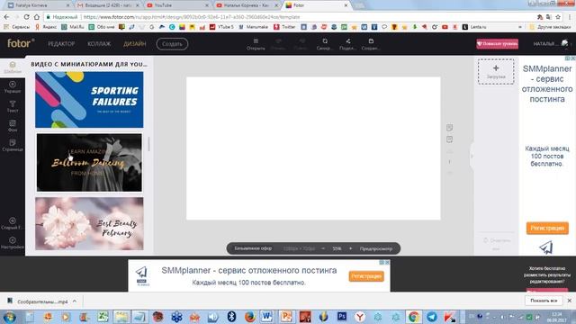This screenshot has height=324, width=576.
Task: Click the Загрузка upload box
Action: [496, 72]
